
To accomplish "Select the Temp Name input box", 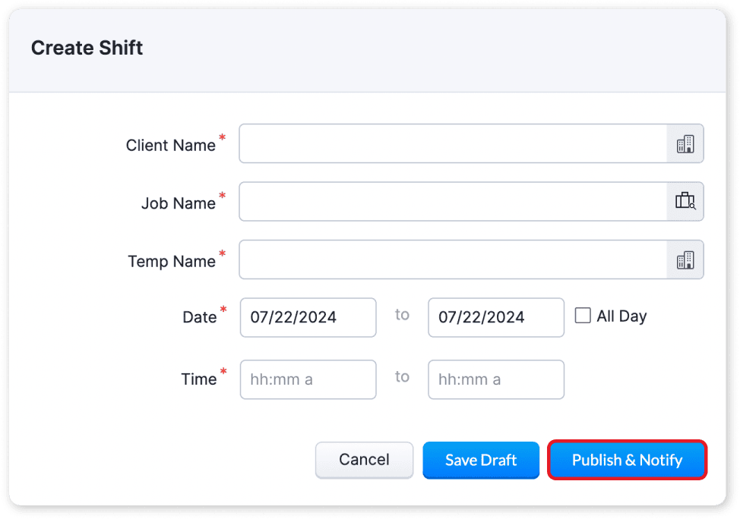I will tap(453, 260).
